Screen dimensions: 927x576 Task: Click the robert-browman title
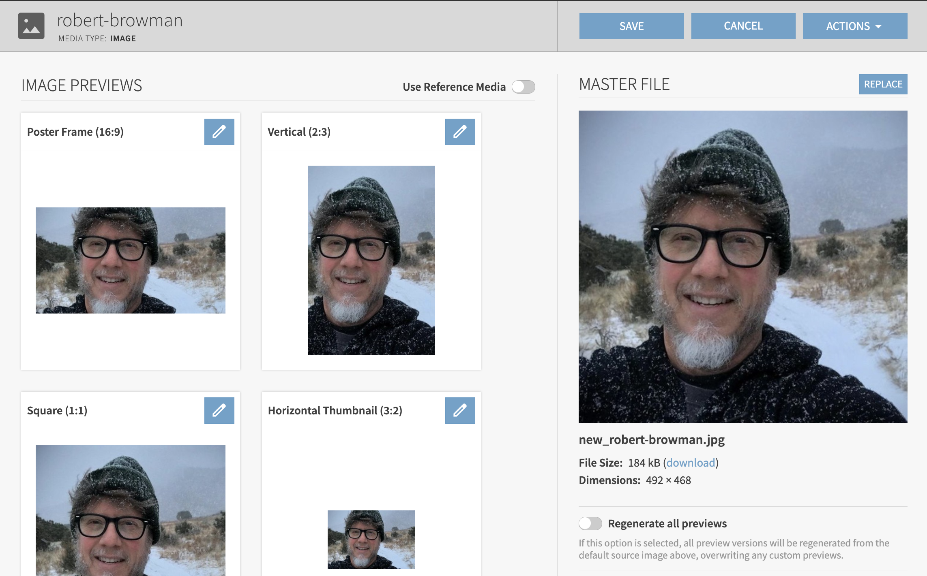pos(119,20)
